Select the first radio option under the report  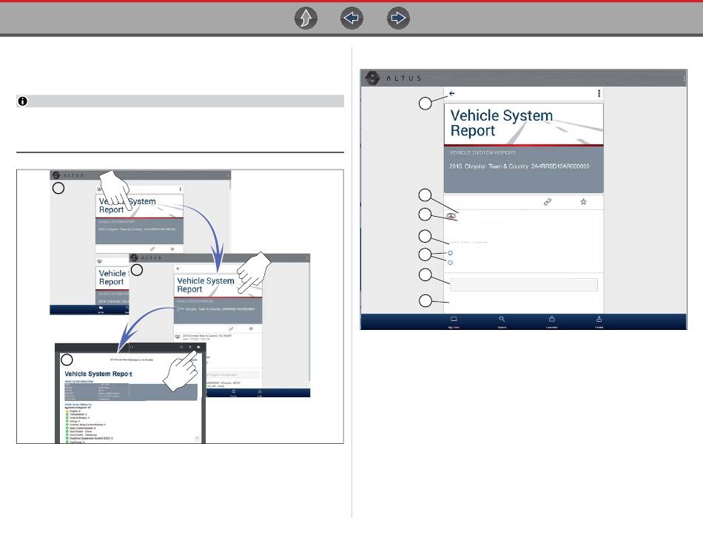[451, 253]
